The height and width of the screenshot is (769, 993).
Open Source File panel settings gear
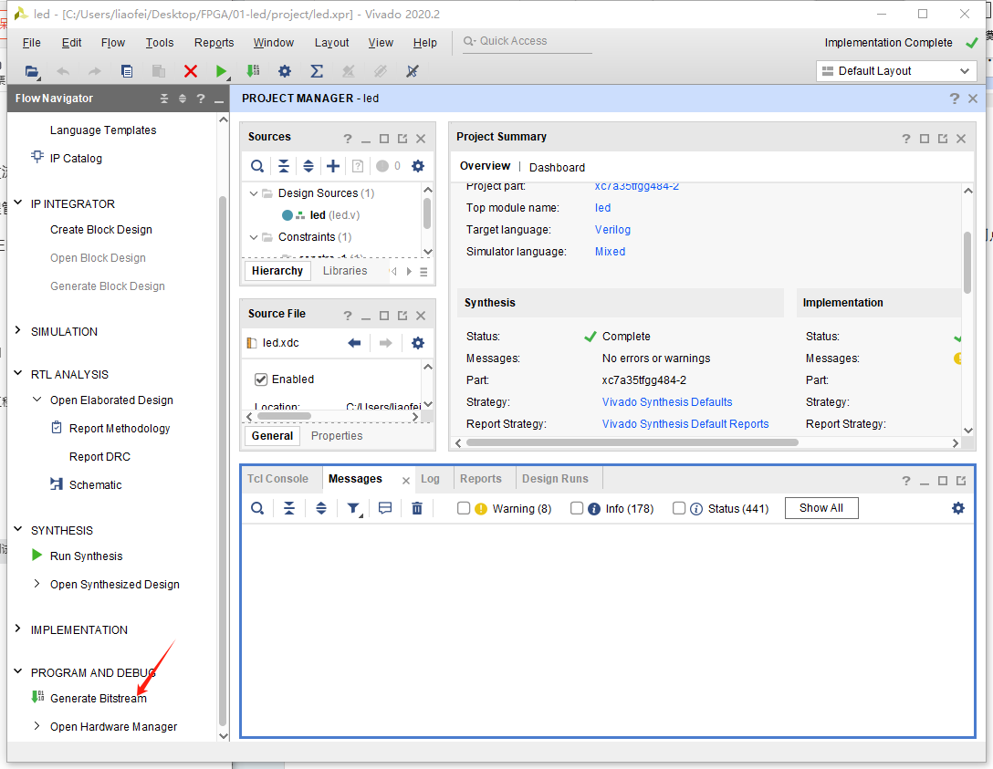coord(418,343)
